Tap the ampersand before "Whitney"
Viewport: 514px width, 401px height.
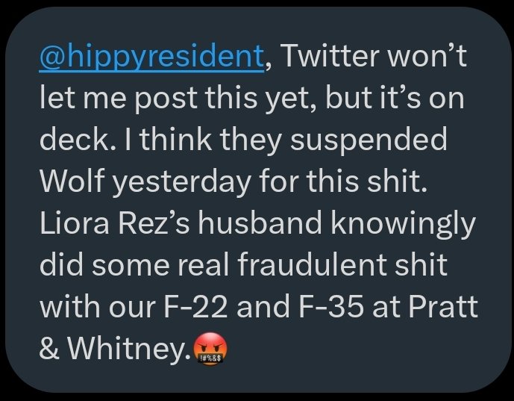49,348
